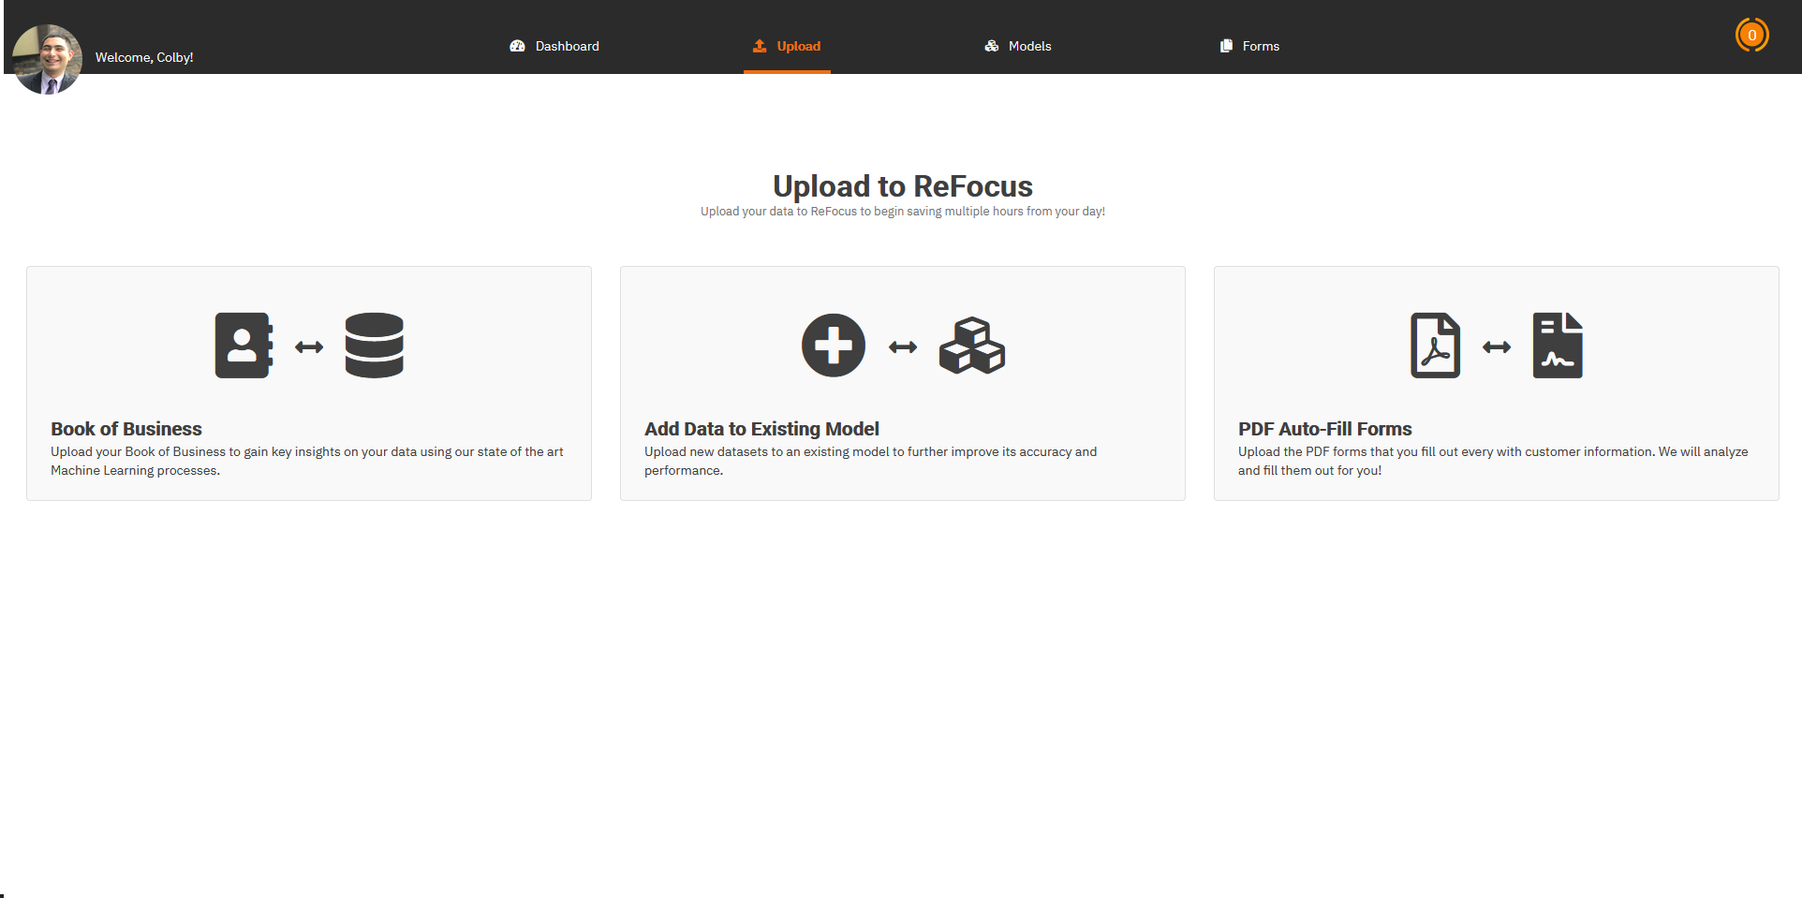Viewport: 1802px width, 898px height.
Task: Click the address book icon
Action: click(244, 346)
